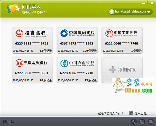Click the 添加网银 label
This screenshot has width=156, height=126.
coord(127,70)
